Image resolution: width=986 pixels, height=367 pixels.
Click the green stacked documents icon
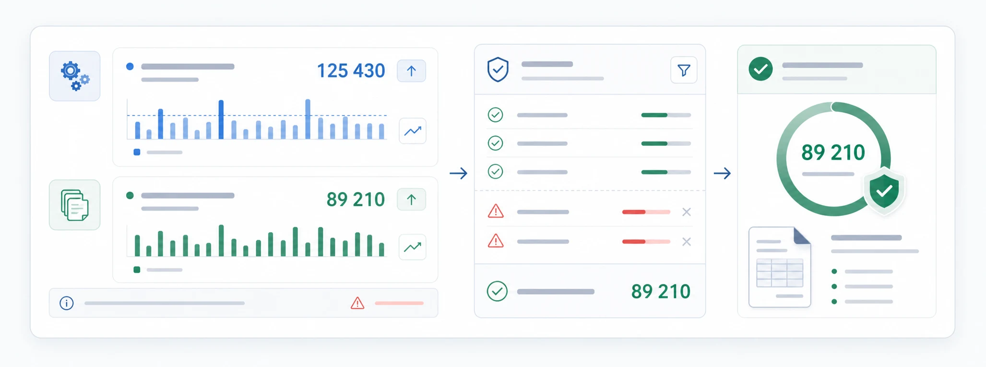coord(75,205)
